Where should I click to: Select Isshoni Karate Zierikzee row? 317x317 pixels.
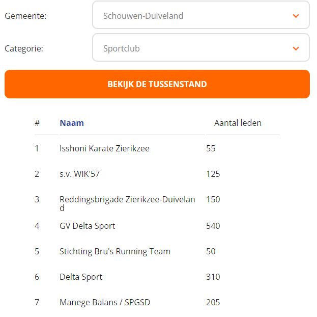104,148
